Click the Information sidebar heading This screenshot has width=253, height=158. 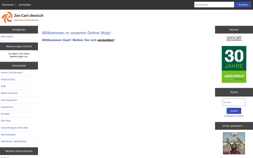click(19, 66)
